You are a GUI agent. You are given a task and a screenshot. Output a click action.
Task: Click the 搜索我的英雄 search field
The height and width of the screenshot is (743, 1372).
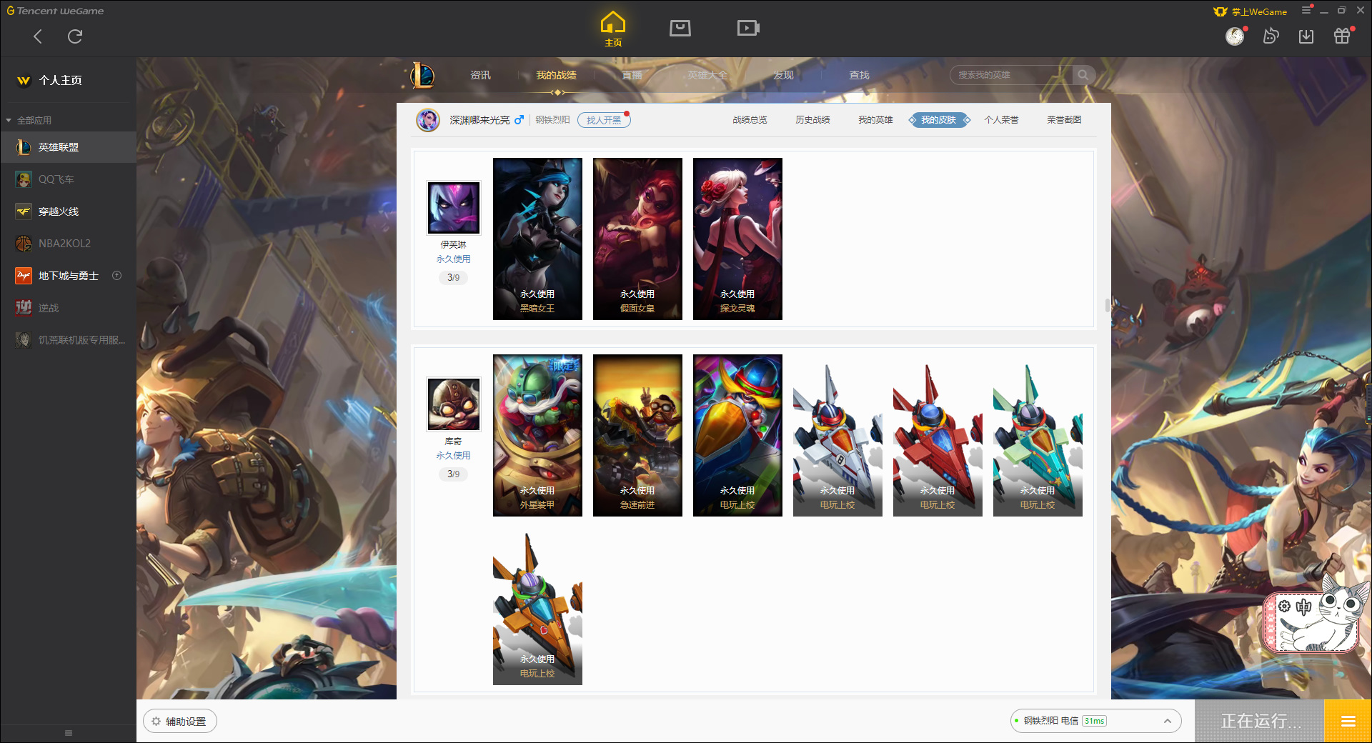(1011, 75)
